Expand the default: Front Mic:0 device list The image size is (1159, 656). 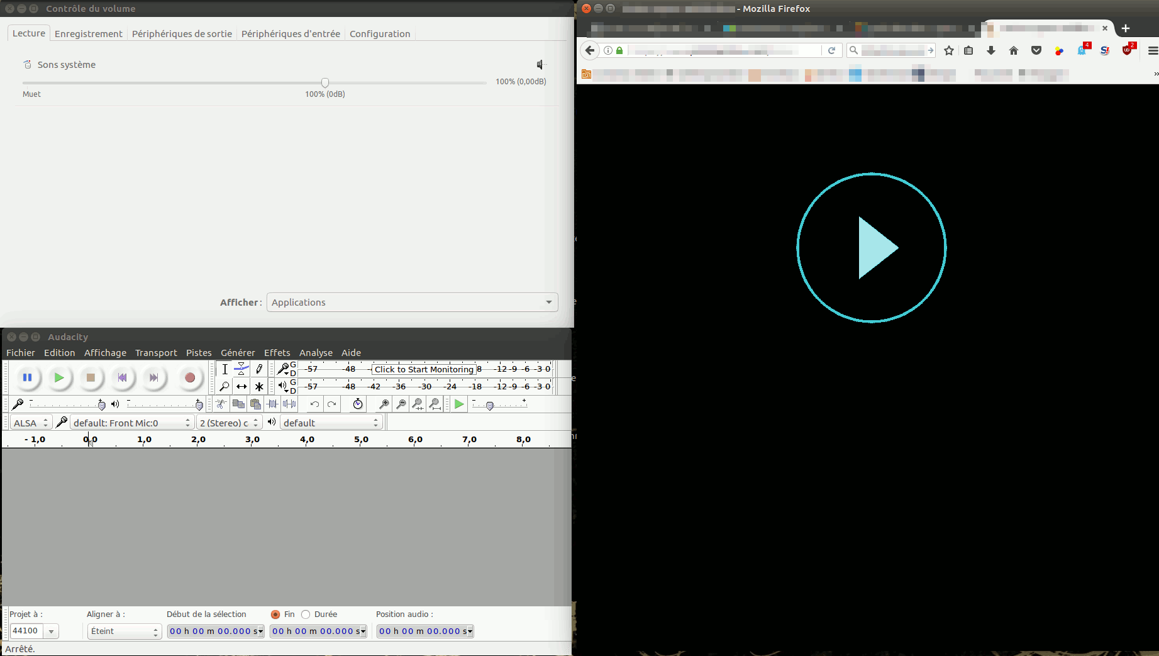[x=131, y=423]
